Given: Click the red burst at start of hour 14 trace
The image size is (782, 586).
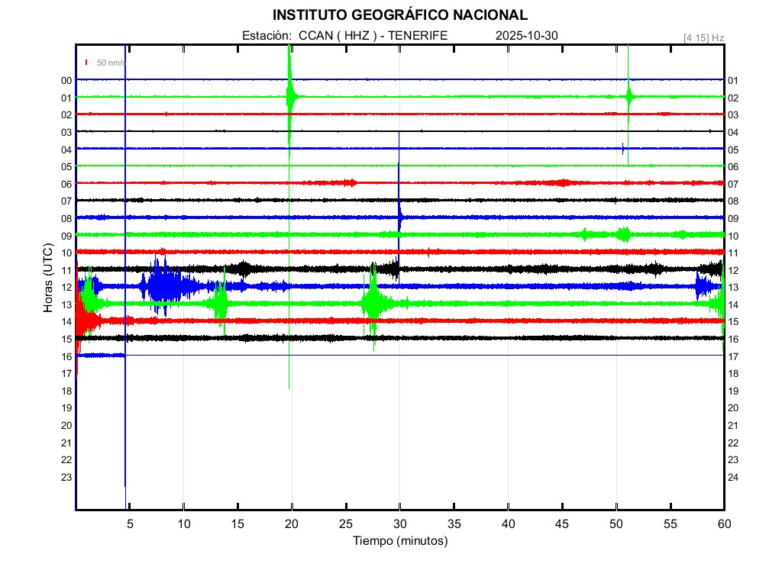Looking at the screenshot, I should tap(86, 320).
